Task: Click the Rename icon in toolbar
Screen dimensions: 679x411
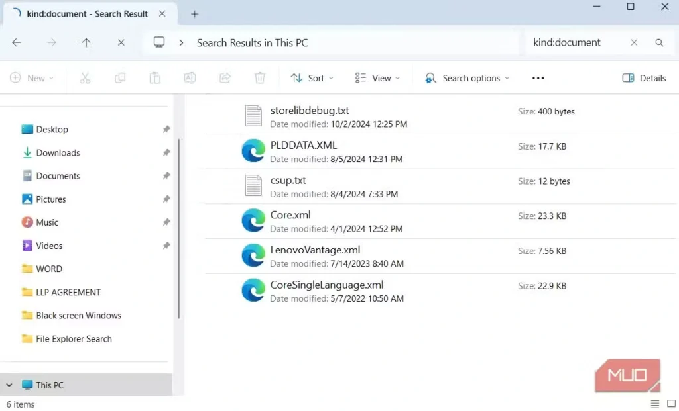Action: coord(190,78)
